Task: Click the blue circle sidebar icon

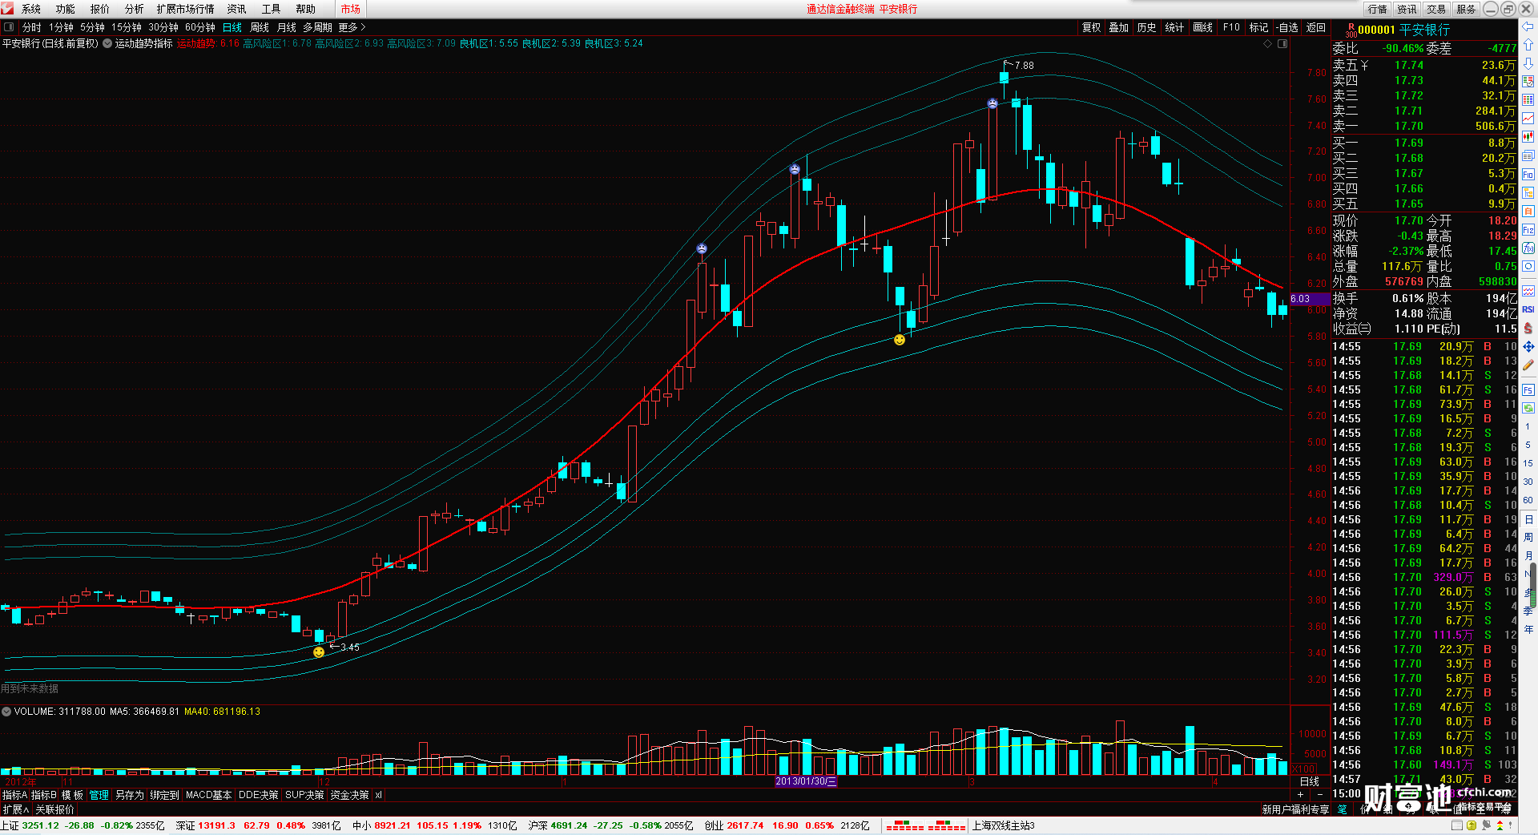Action: 1528,266
